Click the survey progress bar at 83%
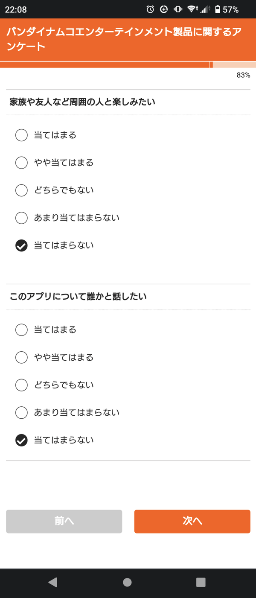256x598 pixels. point(128,65)
